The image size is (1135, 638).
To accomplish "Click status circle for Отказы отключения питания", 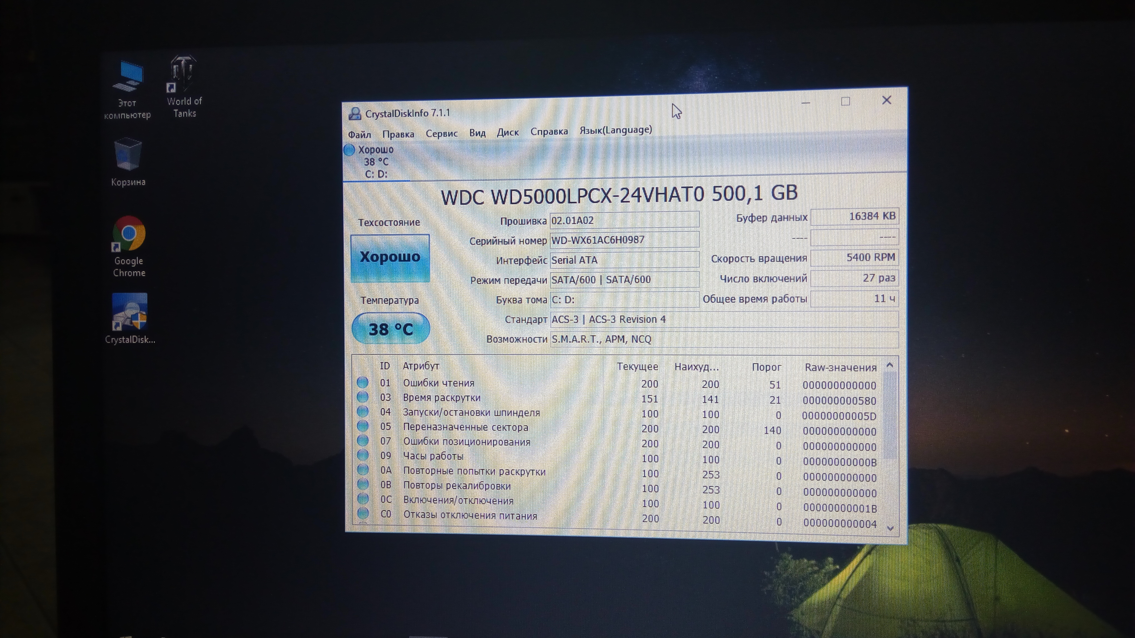I will click(x=363, y=513).
